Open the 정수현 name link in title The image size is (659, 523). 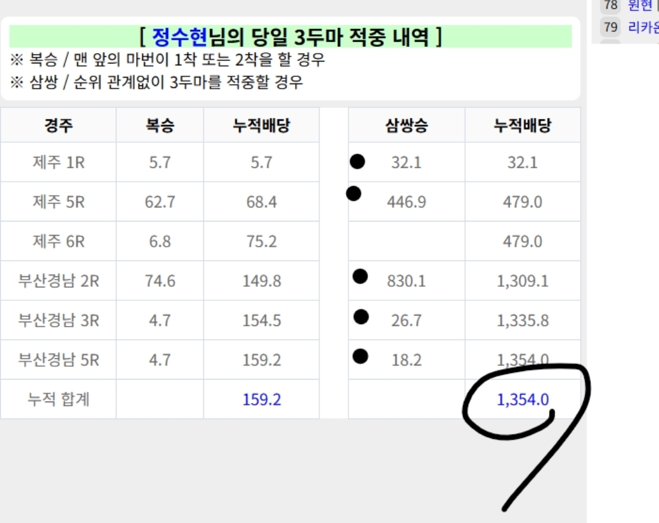(x=180, y=37)
